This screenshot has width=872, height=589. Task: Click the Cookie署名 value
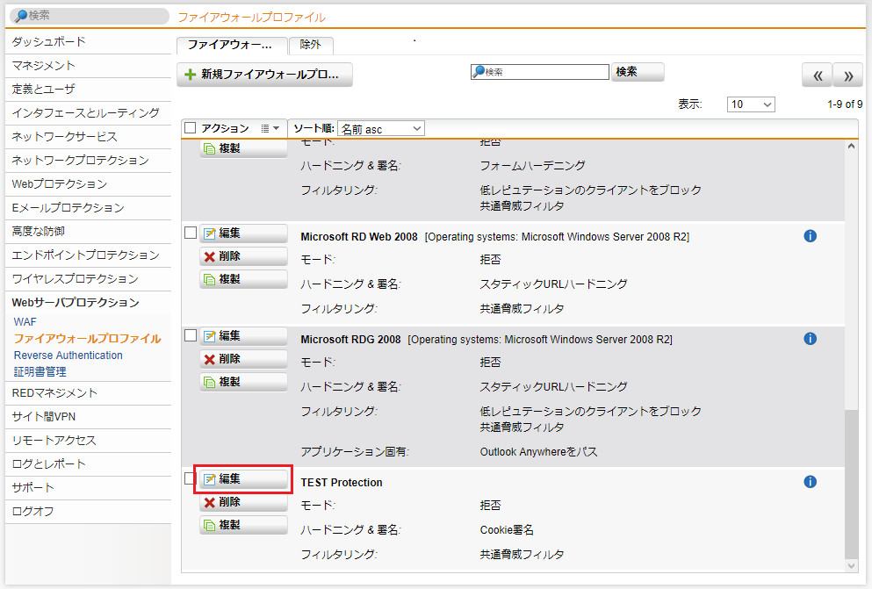(x=507, y=530)
